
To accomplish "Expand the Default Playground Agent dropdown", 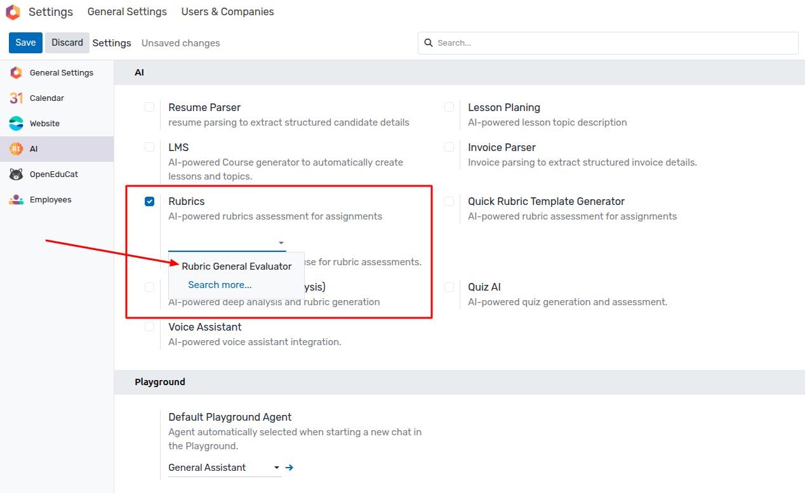I will point(277,468).
